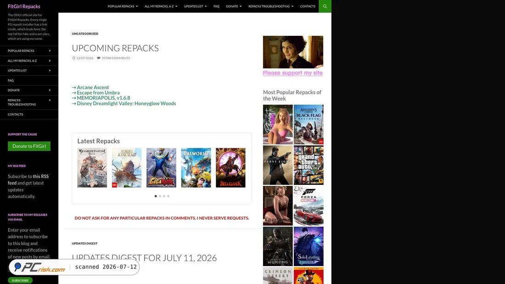
Task: Open Please support my site link
Action: point(292,73)
